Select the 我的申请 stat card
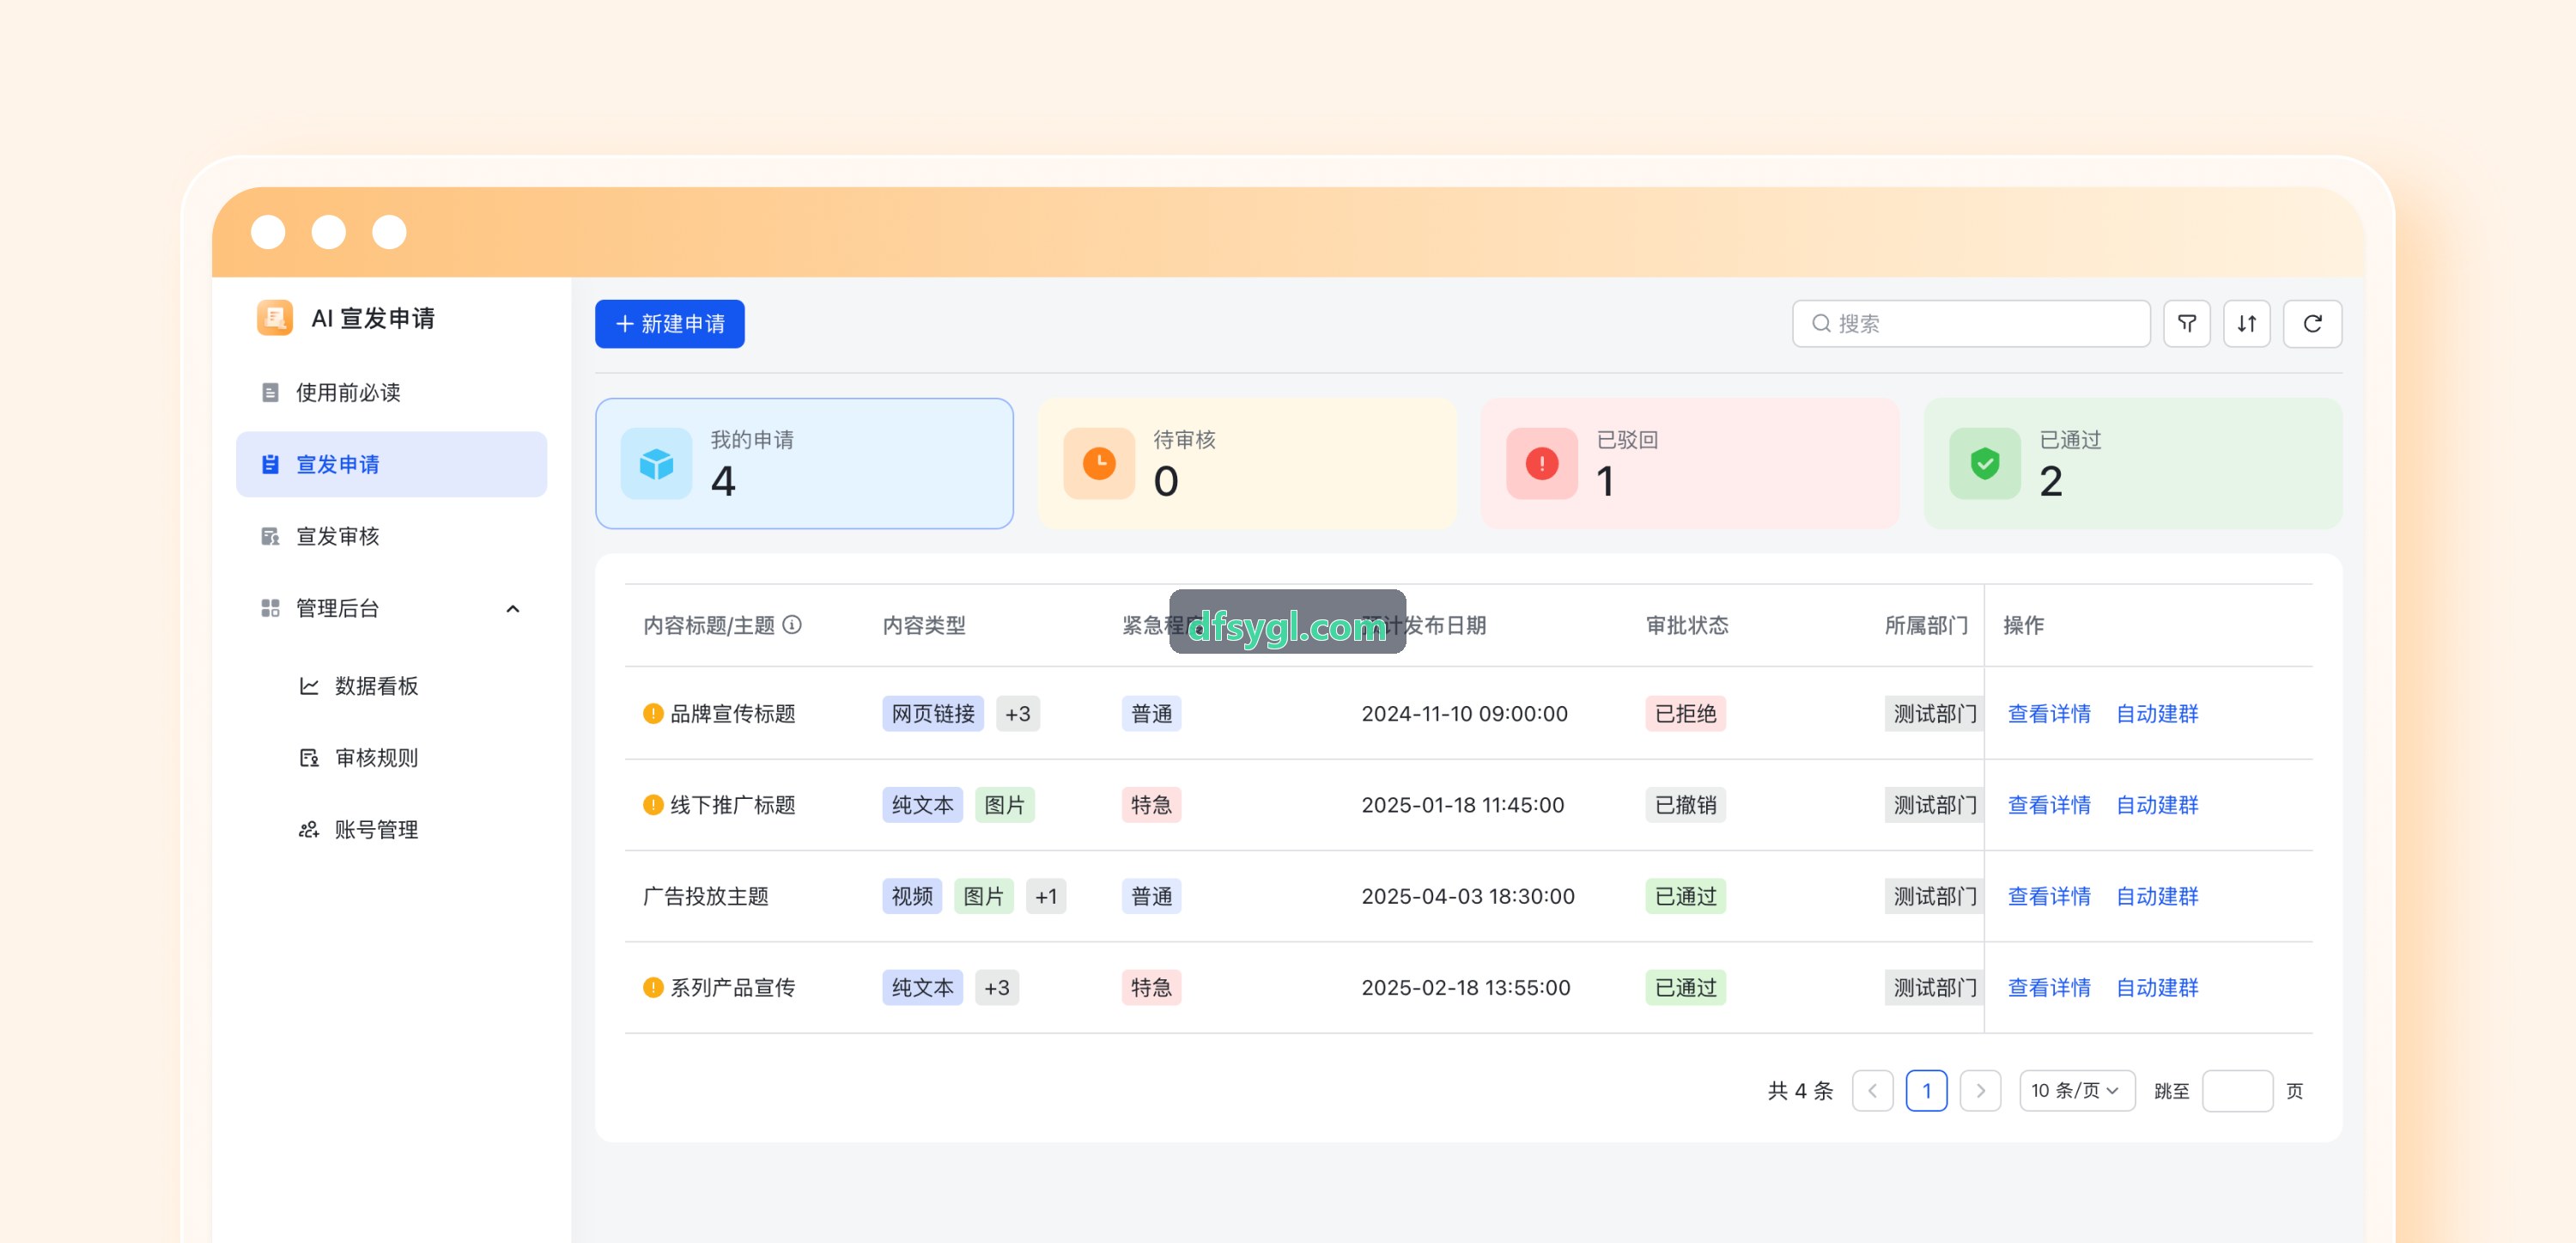This screenshot has height=1243, width=2576. [x=804, y=463]
